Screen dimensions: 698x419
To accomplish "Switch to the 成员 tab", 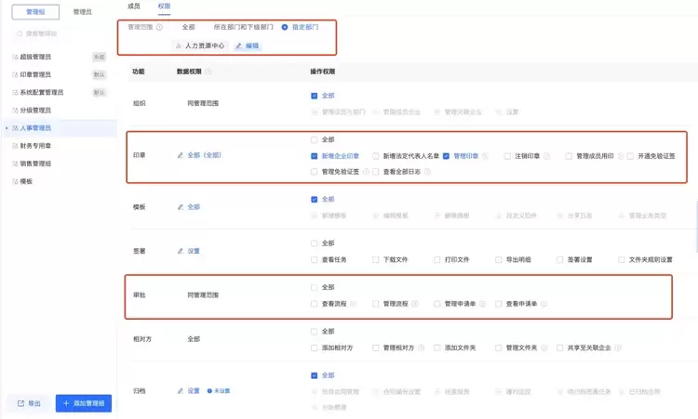I will click(x=133, y=7).
